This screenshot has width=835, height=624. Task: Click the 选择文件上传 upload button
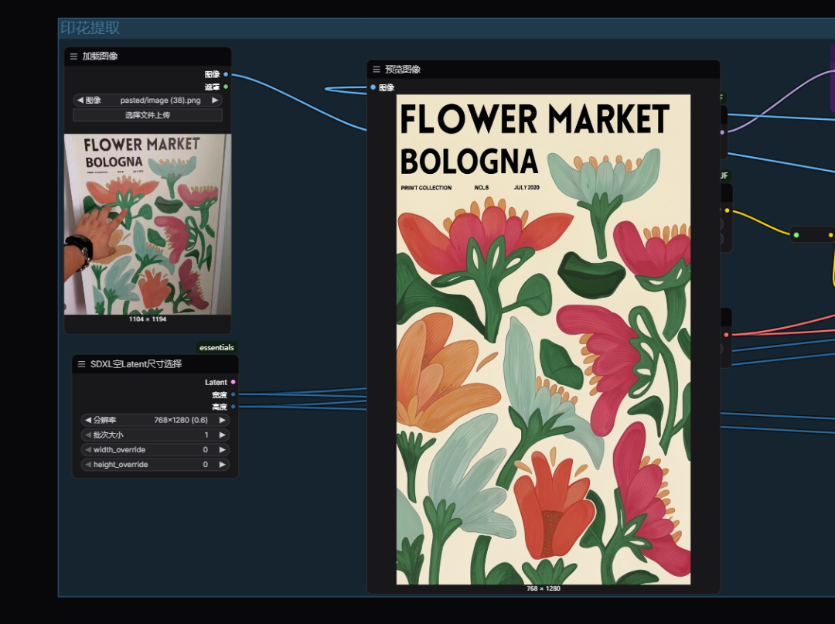click(148, 115)
